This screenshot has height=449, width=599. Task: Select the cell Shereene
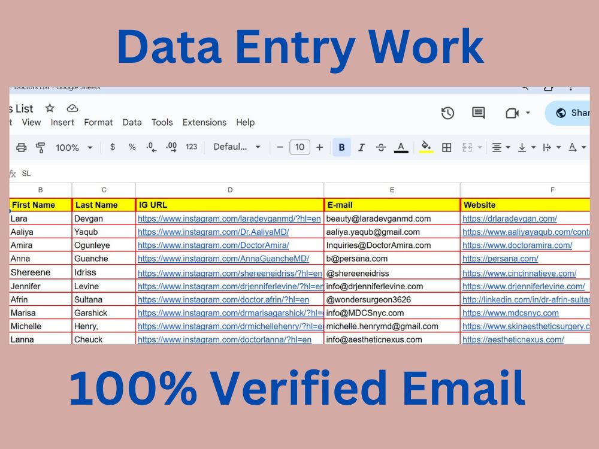41,272
